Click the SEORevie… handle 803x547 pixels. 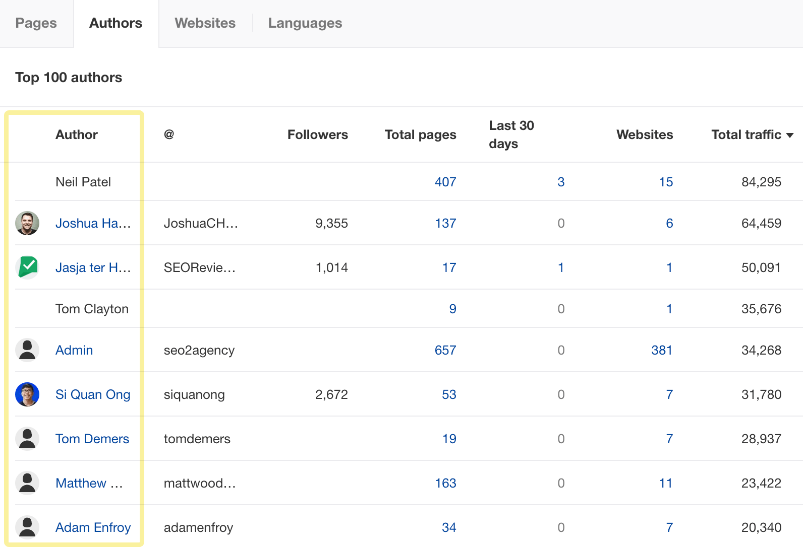200,267
